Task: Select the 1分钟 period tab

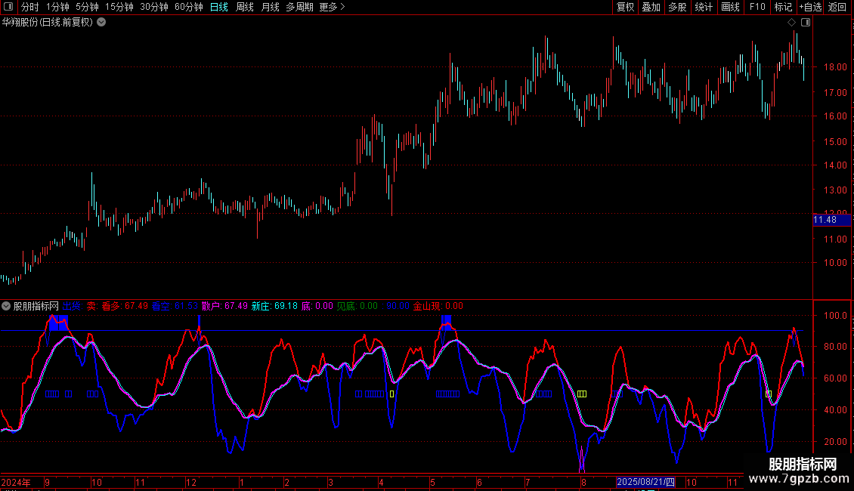Action: tap(57, 7)
